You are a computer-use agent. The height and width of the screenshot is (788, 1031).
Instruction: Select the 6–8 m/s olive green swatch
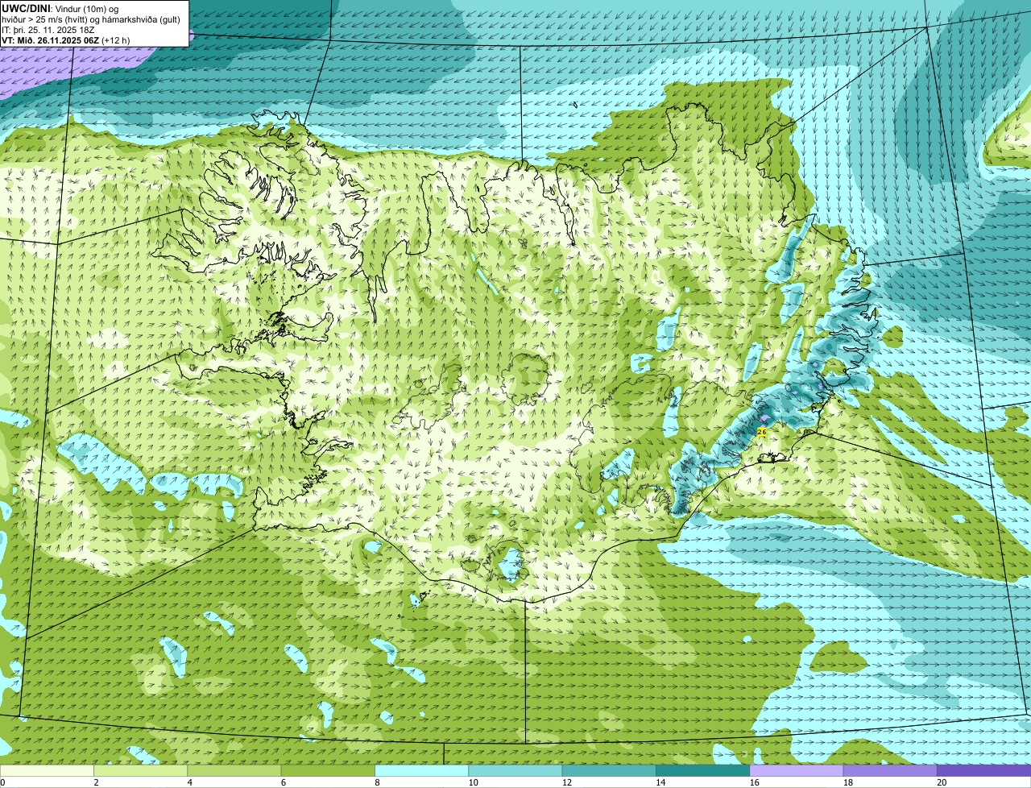[328, 770]
